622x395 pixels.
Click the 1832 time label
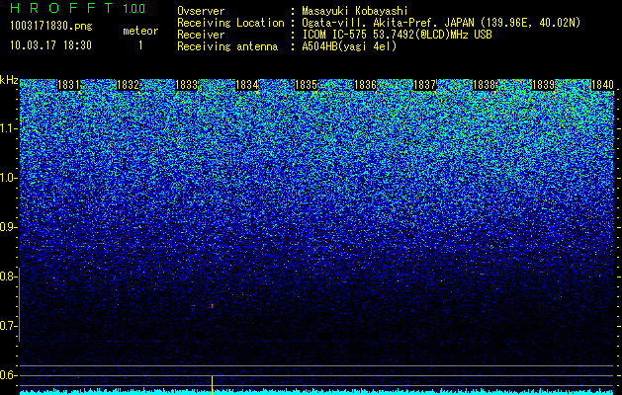pyautogui.click(x=129, y=85)
